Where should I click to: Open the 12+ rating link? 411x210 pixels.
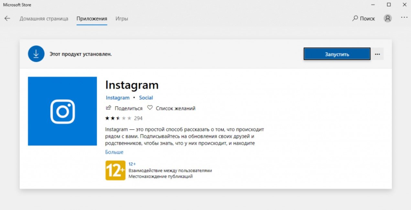point(132,164)
